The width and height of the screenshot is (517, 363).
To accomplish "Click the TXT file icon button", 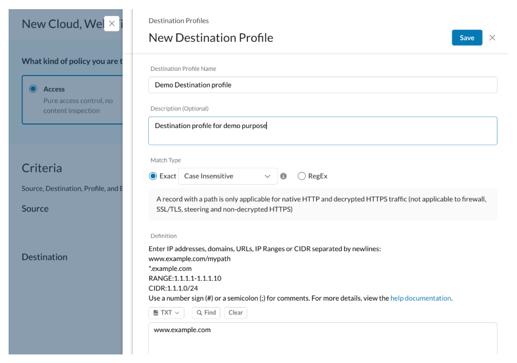I will [156, 313].
